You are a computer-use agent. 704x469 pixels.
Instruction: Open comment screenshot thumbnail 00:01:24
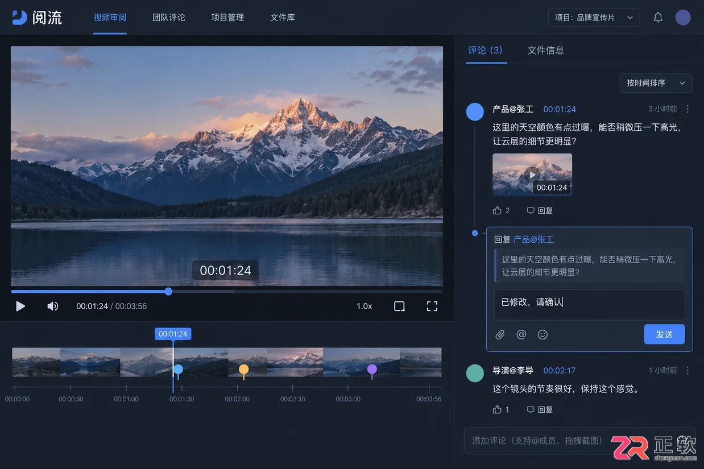click(532, 175)
